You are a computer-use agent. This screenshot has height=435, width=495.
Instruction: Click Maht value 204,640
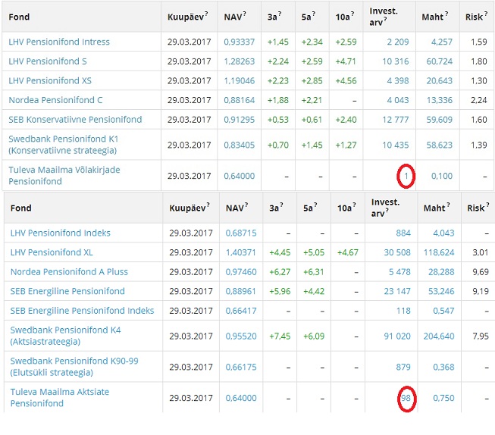(x=439, y=336)
